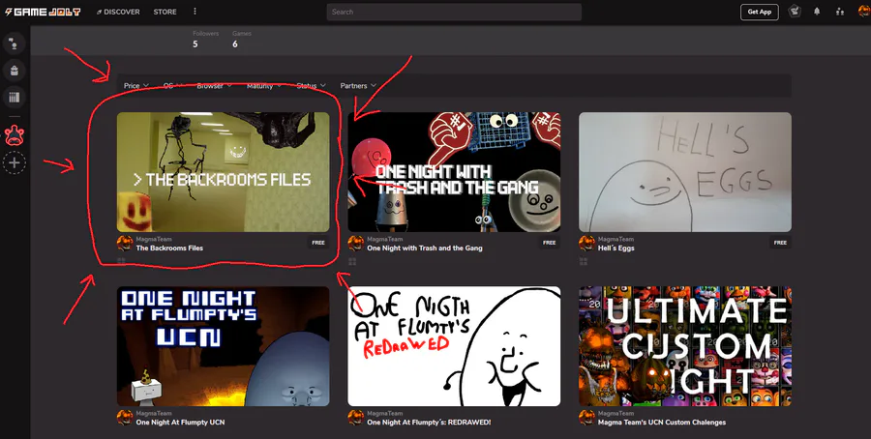The width and height of the screenshot is (871, 439).
Task: Focus the Search field
Action: click(x=454, y=12)
